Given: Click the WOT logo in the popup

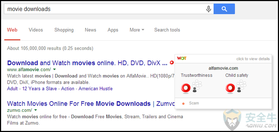Looking at the screenshot, I should [x=182, y=58].
